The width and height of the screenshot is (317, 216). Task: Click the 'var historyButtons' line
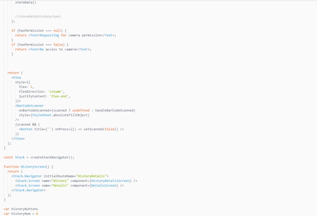click(21, 209)
